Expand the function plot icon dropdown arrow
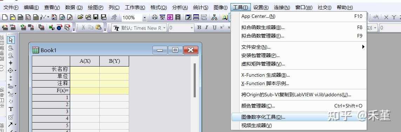This screenshot has width=401, height=132. pos(48,18)
